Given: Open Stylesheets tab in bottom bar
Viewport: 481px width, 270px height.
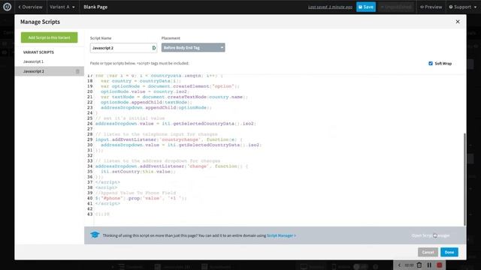Looking at the screenshot, I should (216, 267).
